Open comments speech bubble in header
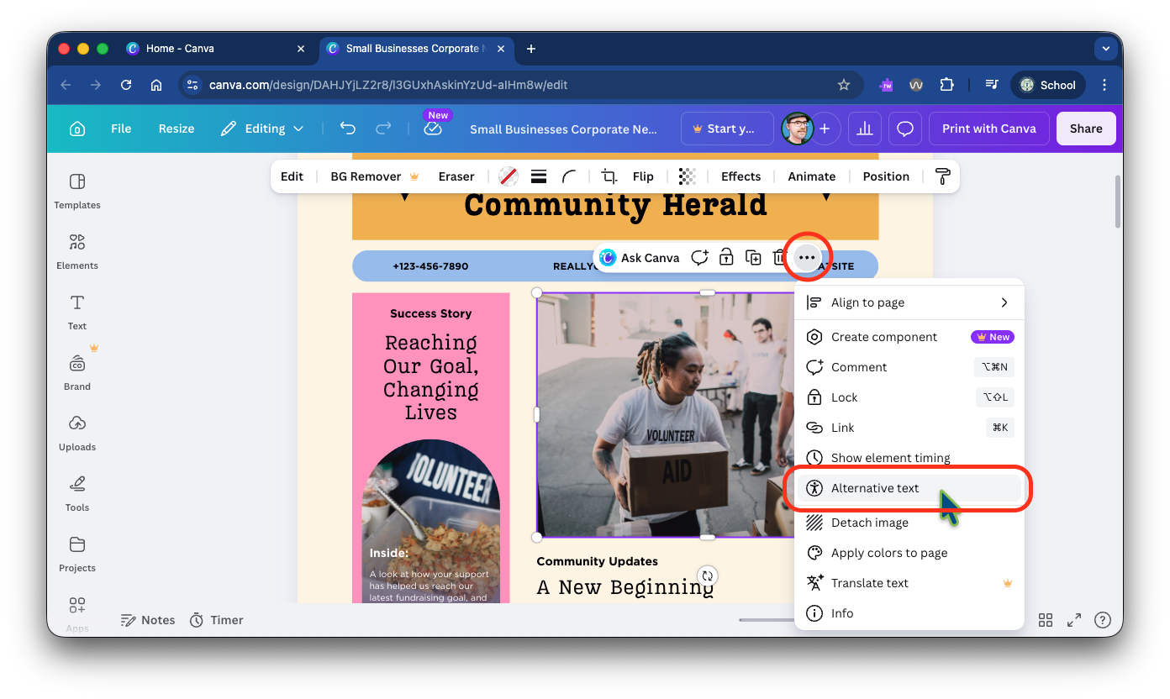 coord(905,129)
